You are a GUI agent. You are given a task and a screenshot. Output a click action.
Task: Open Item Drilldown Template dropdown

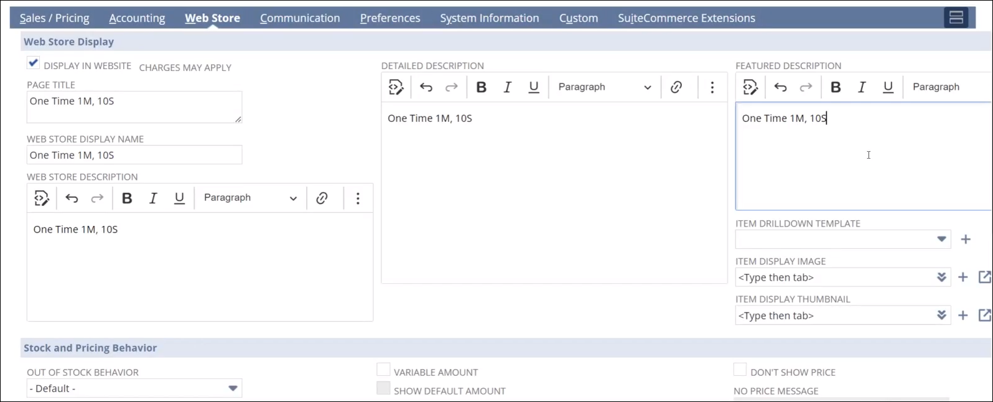point(941,240)
